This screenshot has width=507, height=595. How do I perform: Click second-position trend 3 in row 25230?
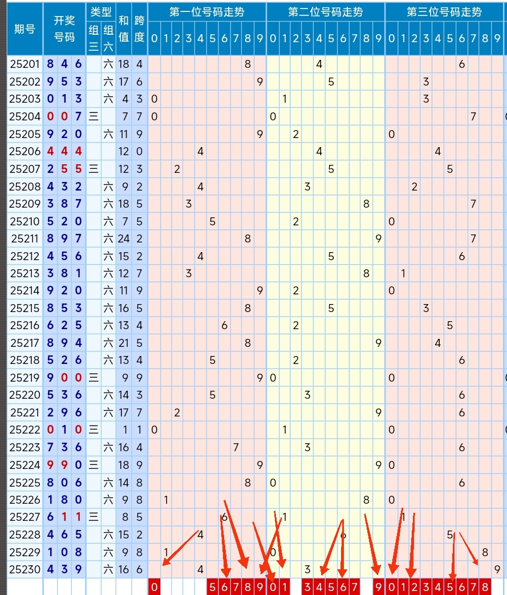(x=307, y=569)
